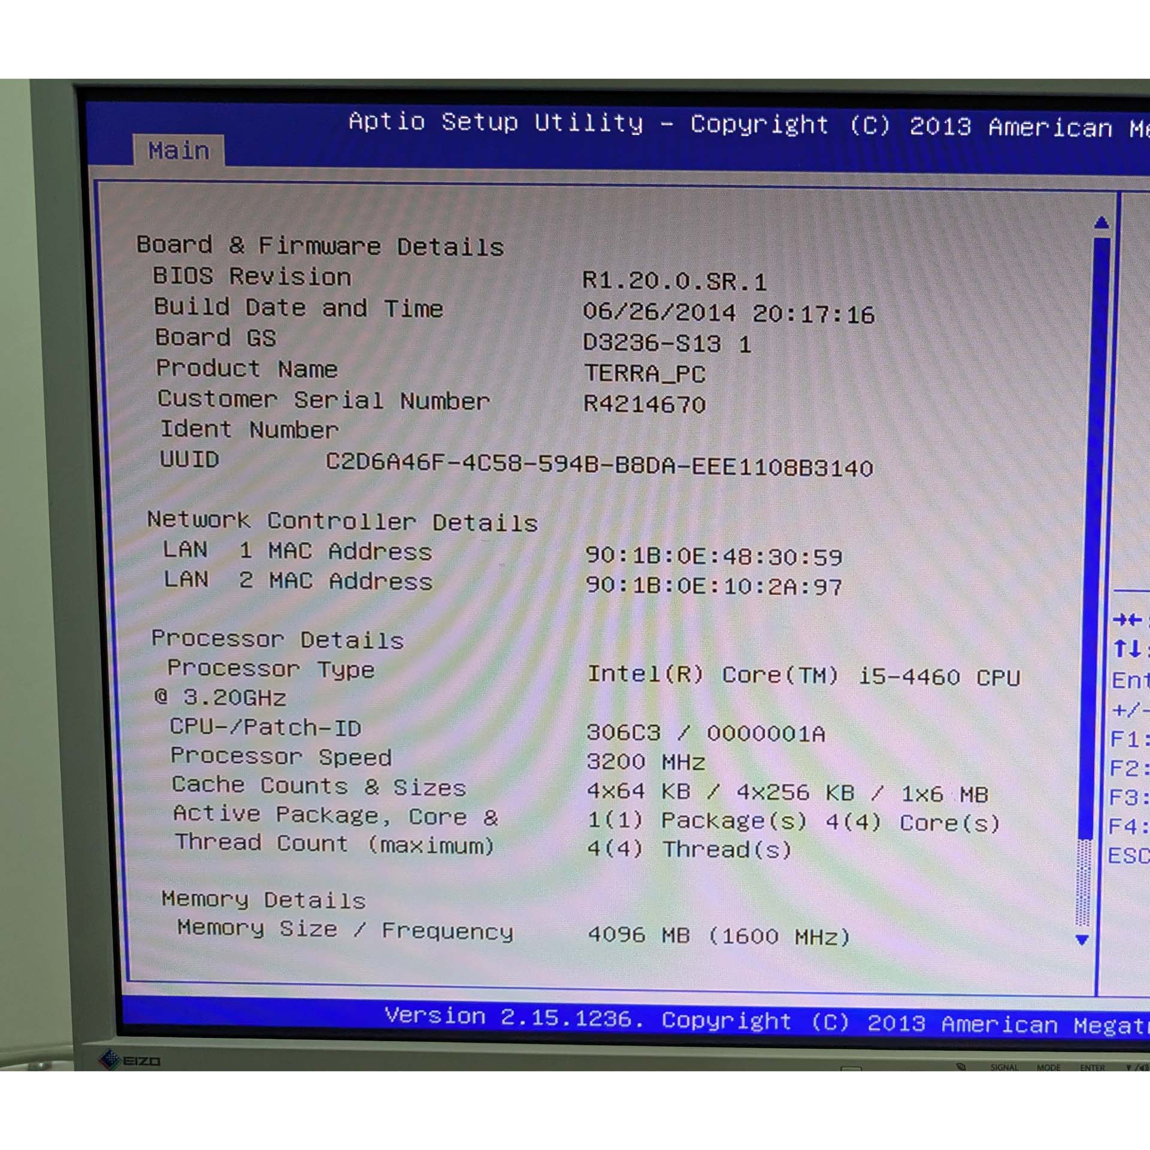Select board value D3236-S13 1
1150x1150 pixels.
pyautogui.click(x=667, y=343)
